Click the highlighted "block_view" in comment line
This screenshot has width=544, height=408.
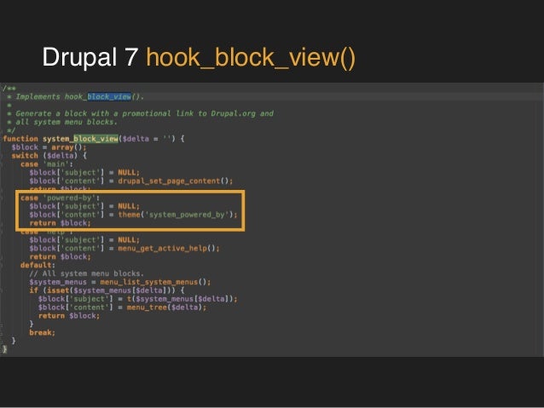tap(109, 97)
